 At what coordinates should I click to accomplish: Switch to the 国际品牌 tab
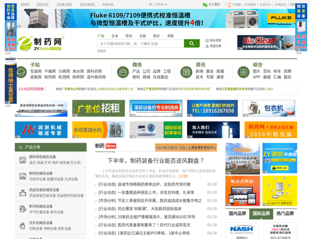click(x=261, y=214)
